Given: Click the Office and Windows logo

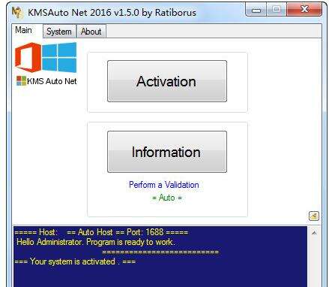Looking at the screenshot, I should pyautogui.click(x=46, y=57).
